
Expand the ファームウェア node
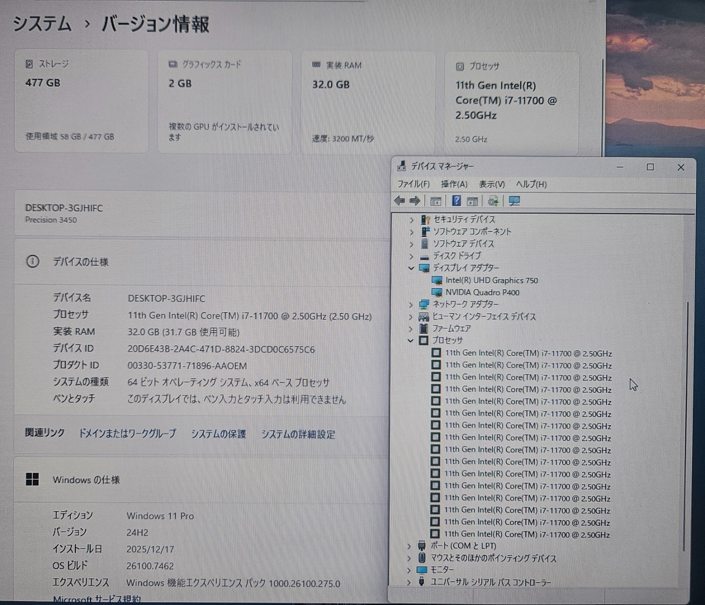[411, 329]
